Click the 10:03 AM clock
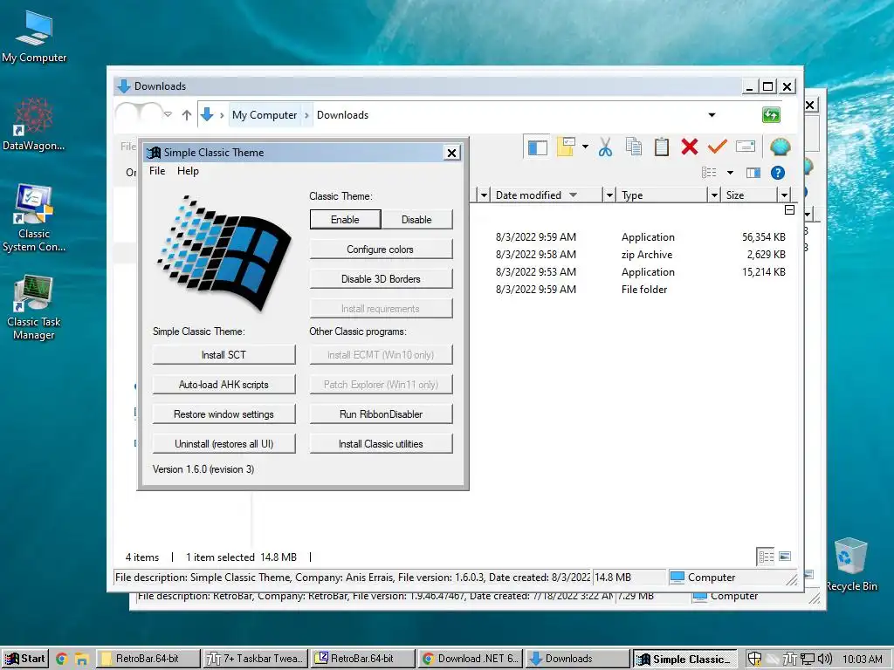The width and height of the screenshot is (894, 670). (x=862, y=660)
